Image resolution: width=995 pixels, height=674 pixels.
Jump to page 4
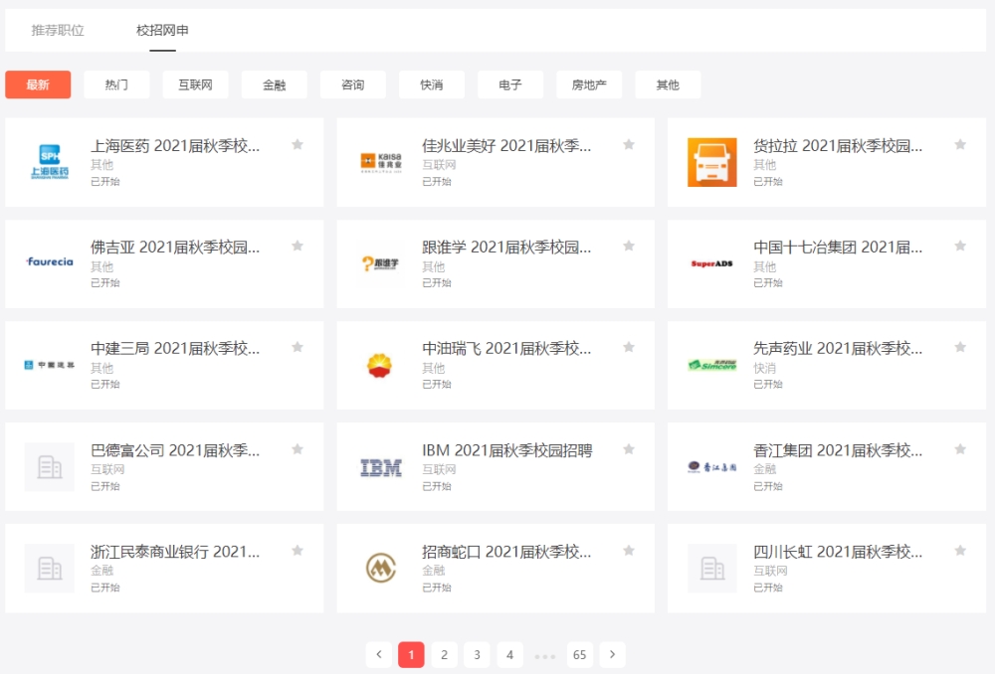pos(509,654)
